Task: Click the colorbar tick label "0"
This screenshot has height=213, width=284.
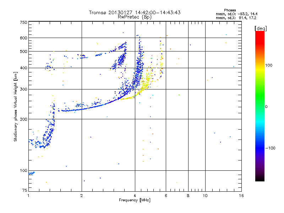Action: point(266,107)
